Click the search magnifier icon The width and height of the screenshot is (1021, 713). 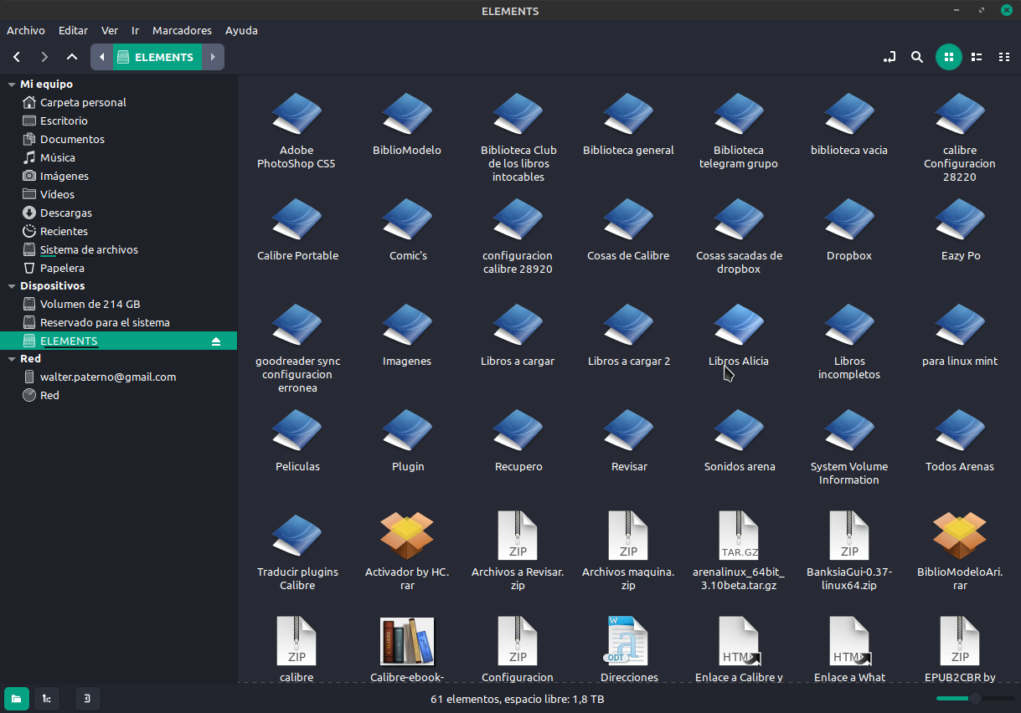pyautogui.click(x=917, y=57)
